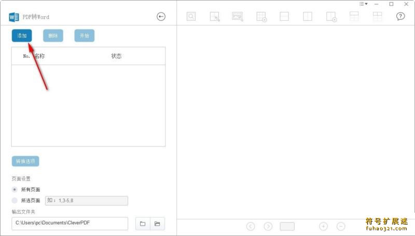The width and height of the screenshot is (415, 236).
Task: Click the 开始 button
Action: tap(85, 36)
